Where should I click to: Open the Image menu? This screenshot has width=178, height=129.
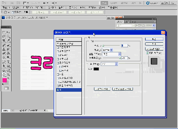tap(28, 8)
